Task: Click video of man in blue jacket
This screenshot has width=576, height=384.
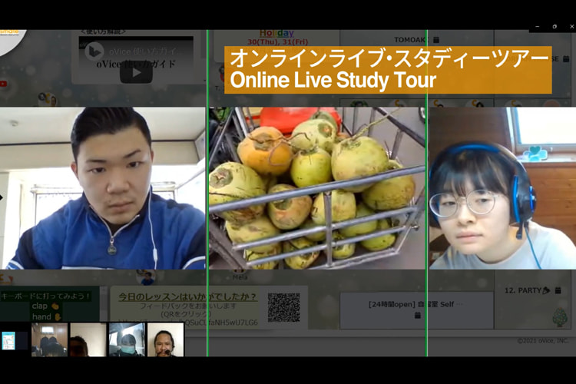Action: coord(103,188)
